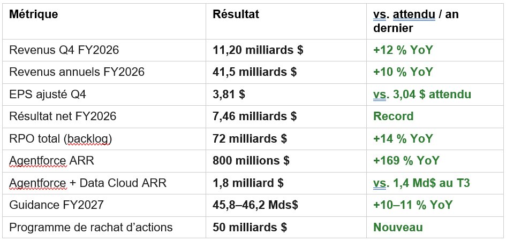Screen dimensions: 506x242
Task: Select the green "Record" cell
Action: coord(393,116)
